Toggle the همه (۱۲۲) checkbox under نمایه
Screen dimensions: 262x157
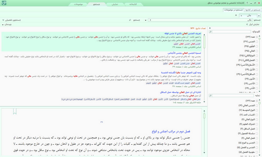point(257,101)
